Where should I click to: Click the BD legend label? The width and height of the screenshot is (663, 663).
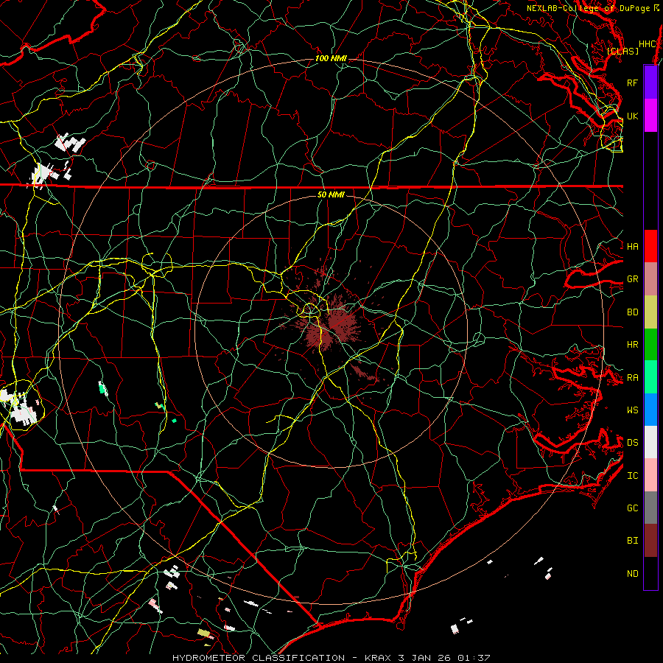pyautogui.click(x=633, y=312)
